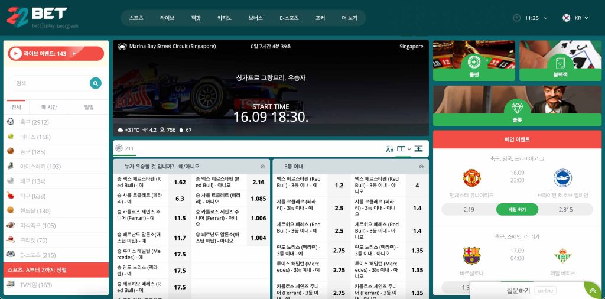Click the Manchester United crest
The height and width of the screenshot is (299, 605).
click(x=471, y=178)
